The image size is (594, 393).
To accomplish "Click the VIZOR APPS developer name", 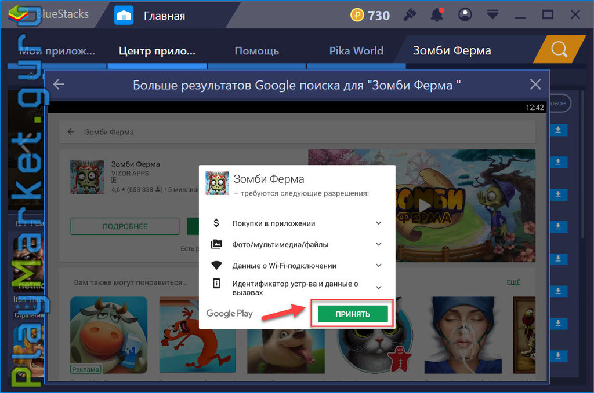I will pyautogui.click(x=130, y=174).
